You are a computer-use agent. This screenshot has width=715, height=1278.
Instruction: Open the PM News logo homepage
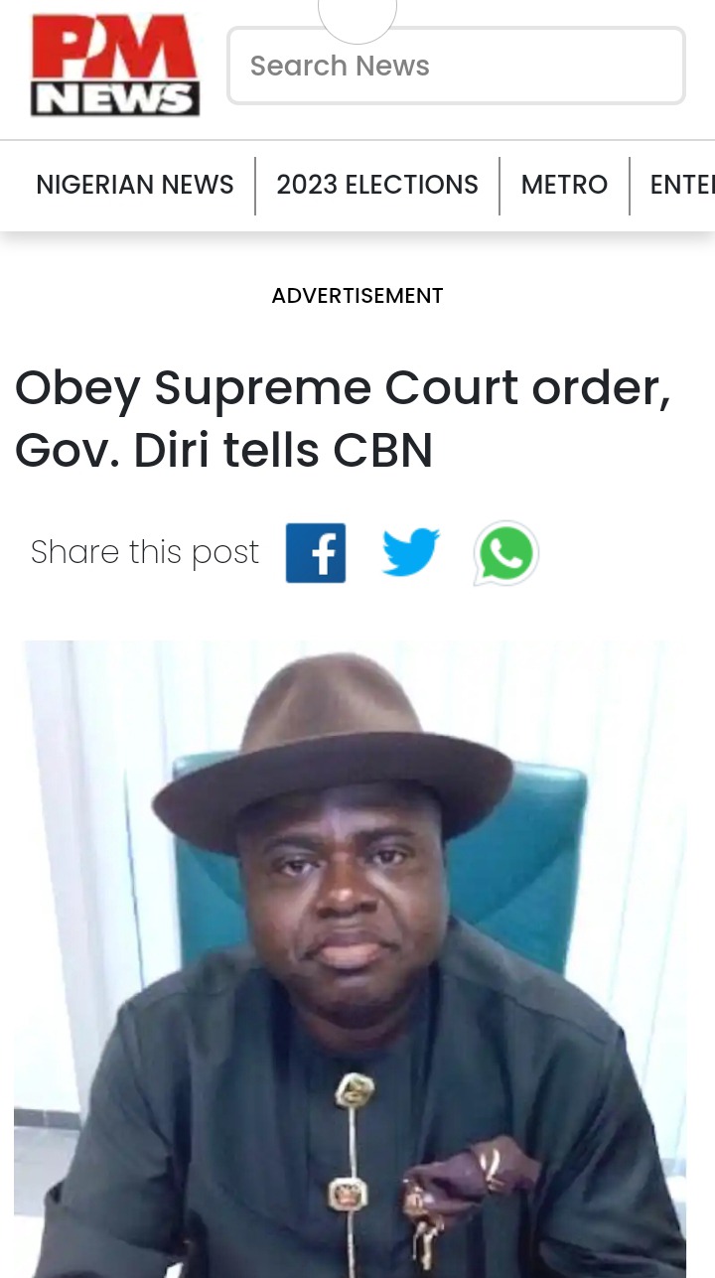tap(115, 67)
